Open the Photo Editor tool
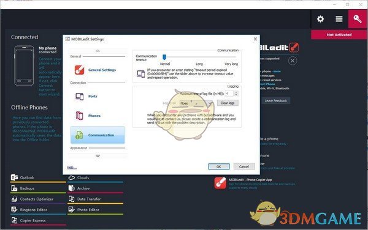This screenshot has height=230, width=368. click(x=95, y=210)
